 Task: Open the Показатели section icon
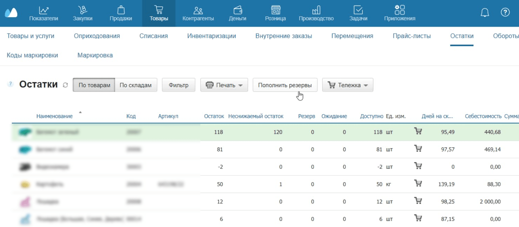[44, 10]
